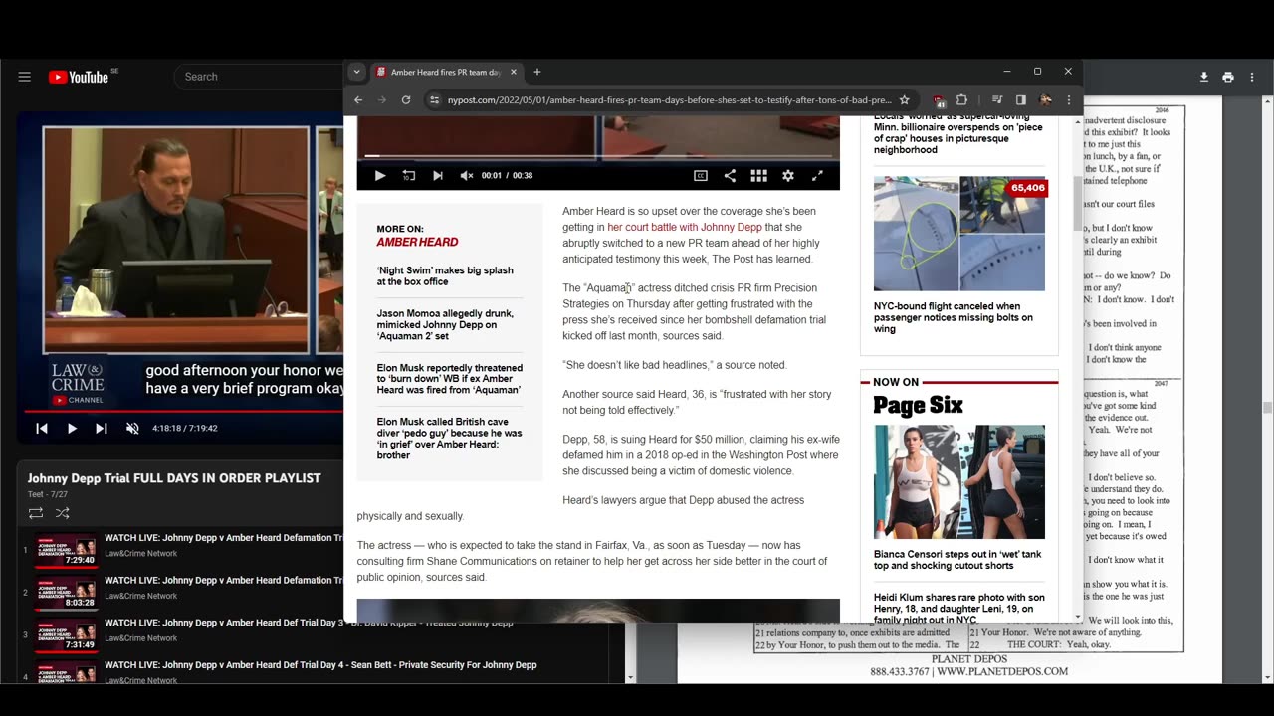Open the Law & Crime Channel watermark
Viewport: 1274px width, 716px height.
78,383
